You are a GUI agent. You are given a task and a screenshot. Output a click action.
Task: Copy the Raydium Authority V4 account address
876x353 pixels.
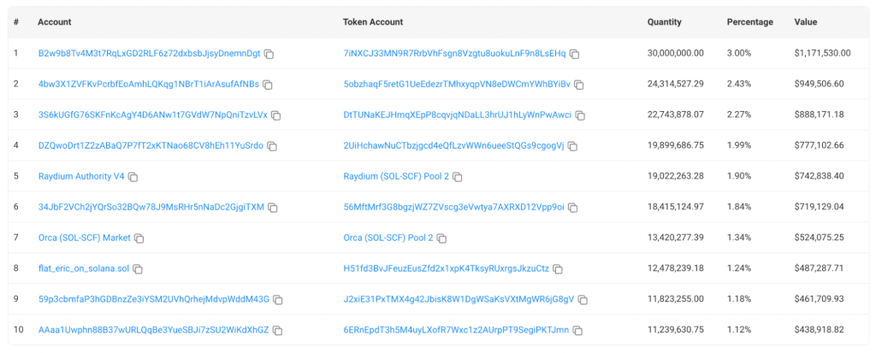[x=133, y=177]
